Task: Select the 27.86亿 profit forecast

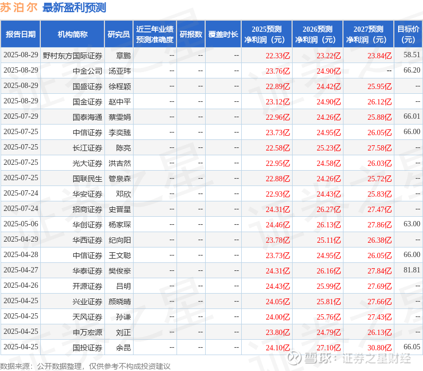Action: click(380, 225)
